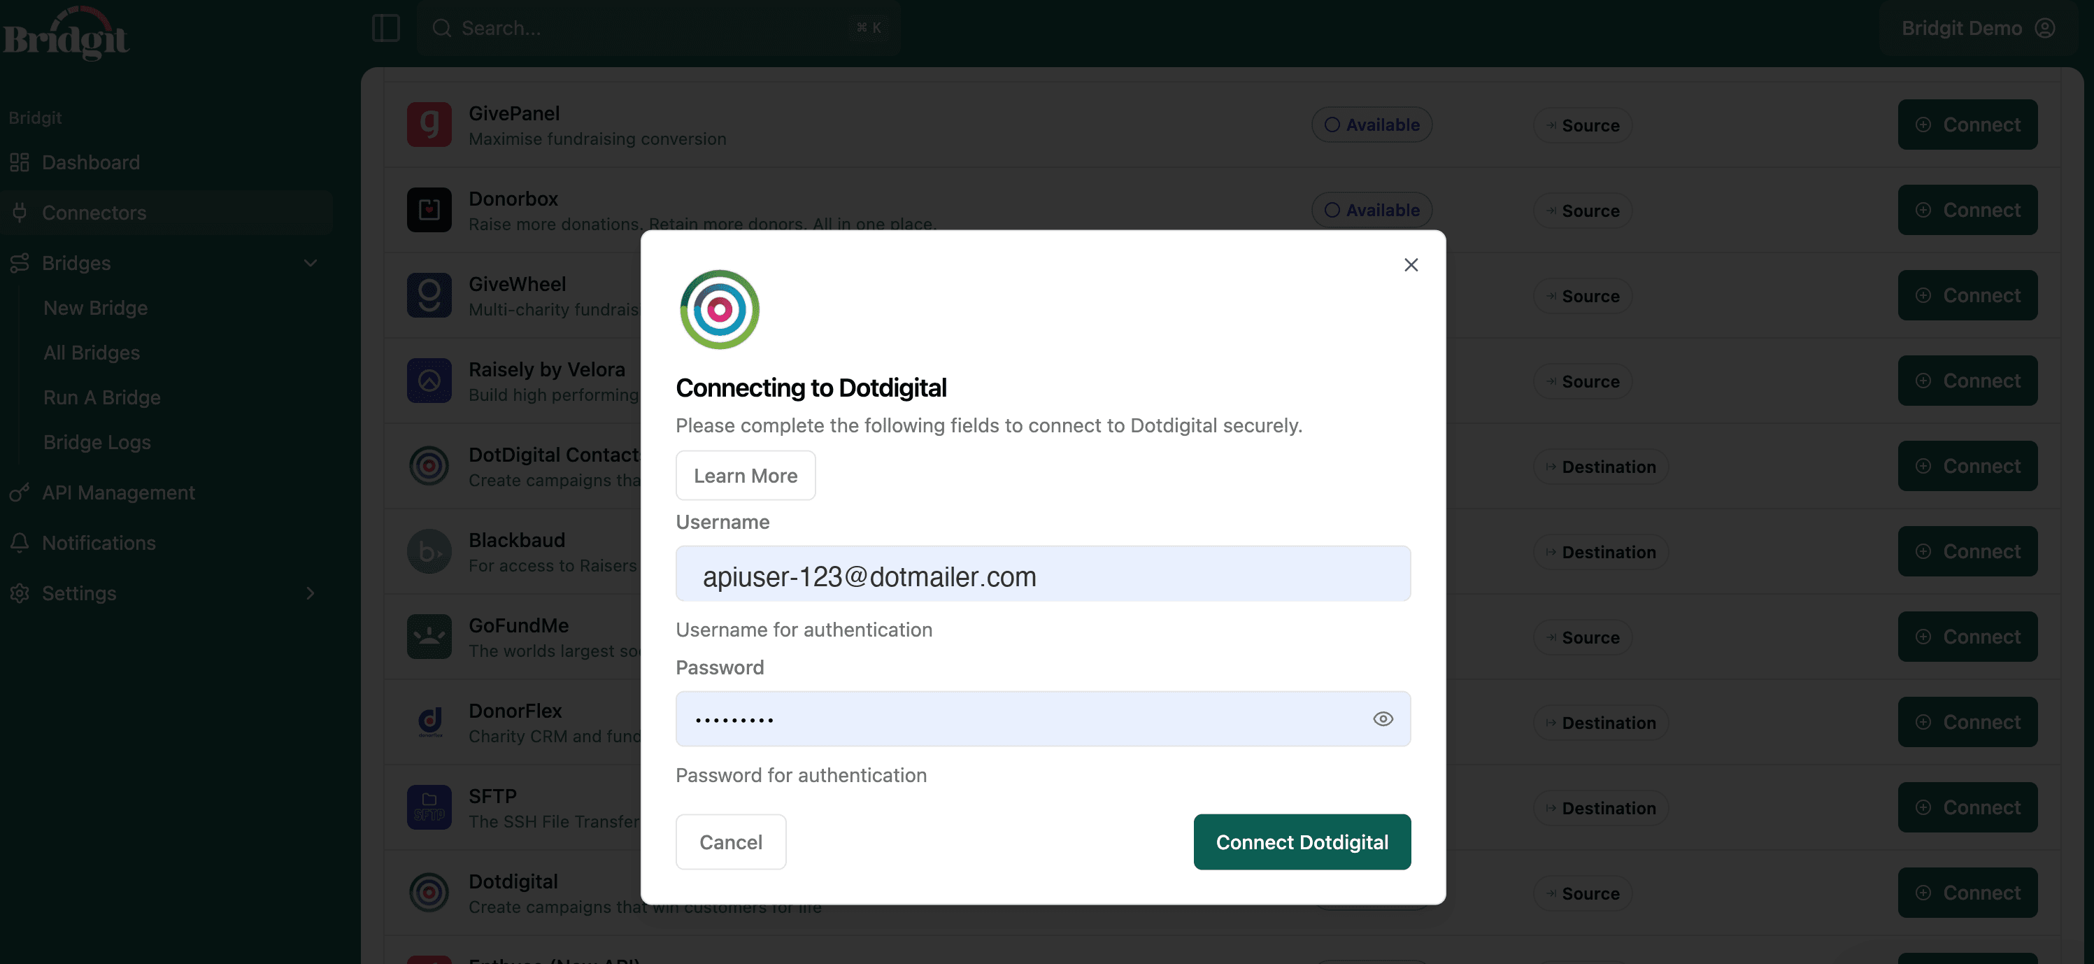This screenshot has width=2094, height=964.
Task: Click the Bridges icon in sidebar
Action: [20, 262]
